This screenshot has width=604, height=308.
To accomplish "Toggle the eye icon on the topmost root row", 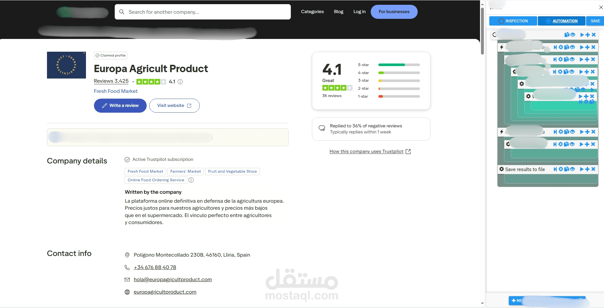I will 573,35.
